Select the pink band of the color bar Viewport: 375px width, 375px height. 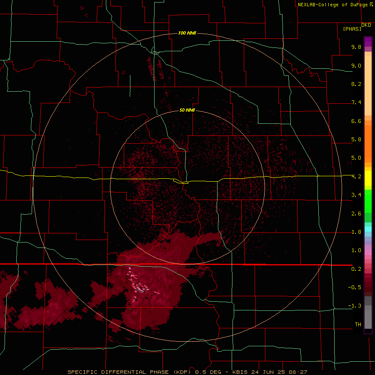coord(368,252)
